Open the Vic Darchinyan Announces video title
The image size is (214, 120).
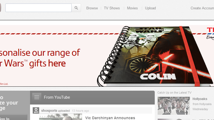(x=110, y=118)
